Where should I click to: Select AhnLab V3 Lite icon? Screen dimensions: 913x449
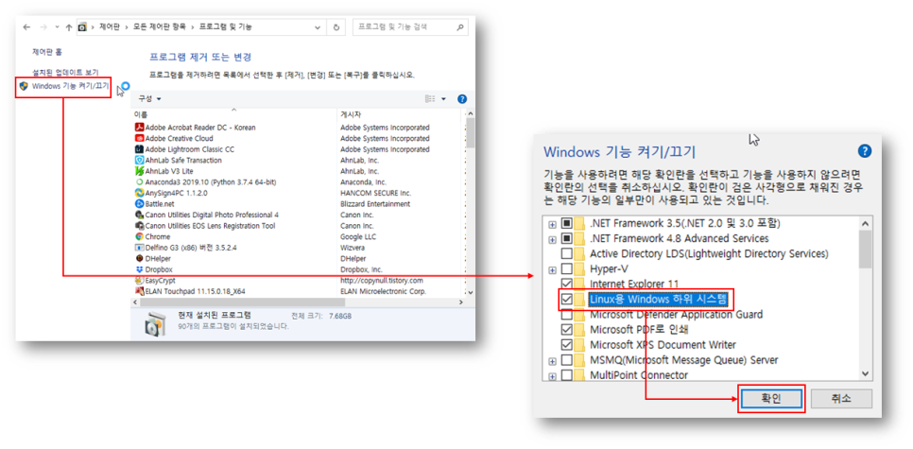139,171
